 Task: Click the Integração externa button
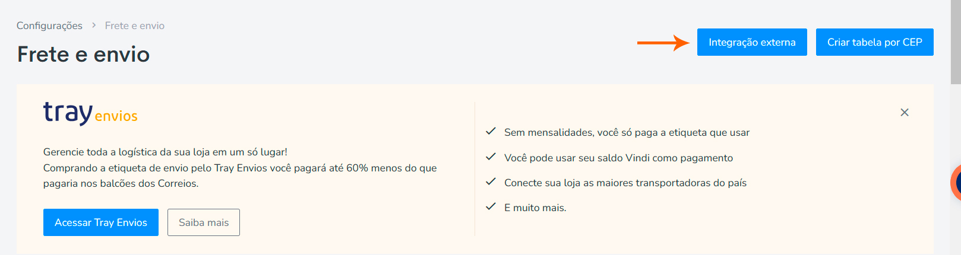pos(752,42)
